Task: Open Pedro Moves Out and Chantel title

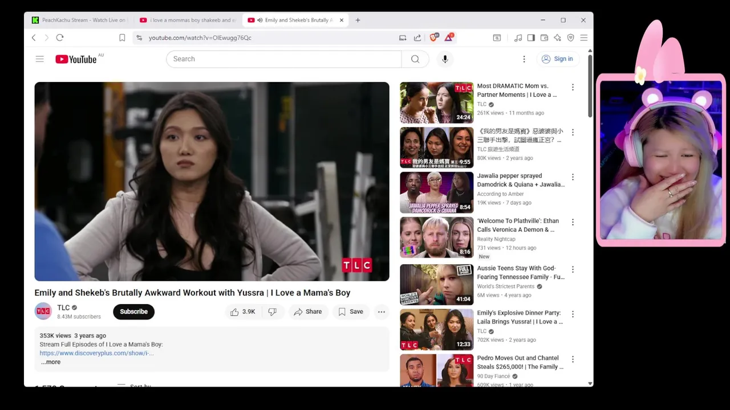Action: (520, 362)
